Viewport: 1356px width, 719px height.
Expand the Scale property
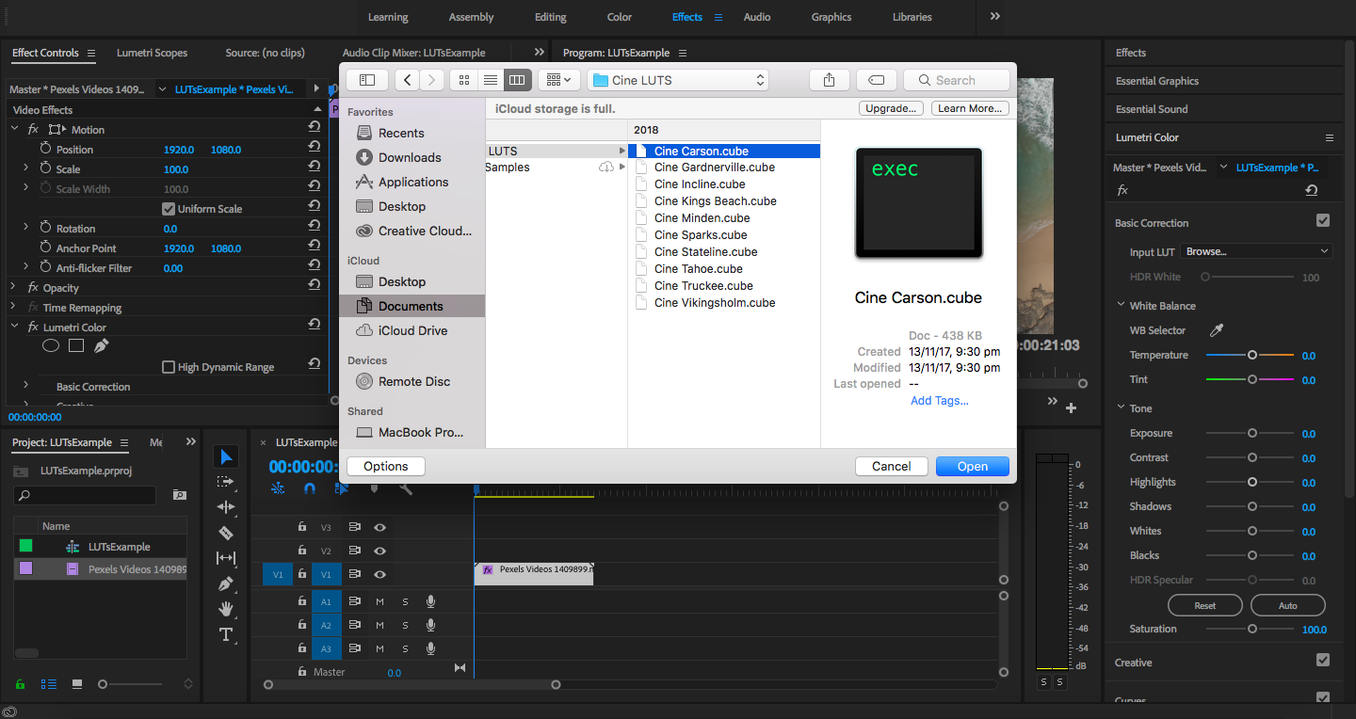pos(26,168)
